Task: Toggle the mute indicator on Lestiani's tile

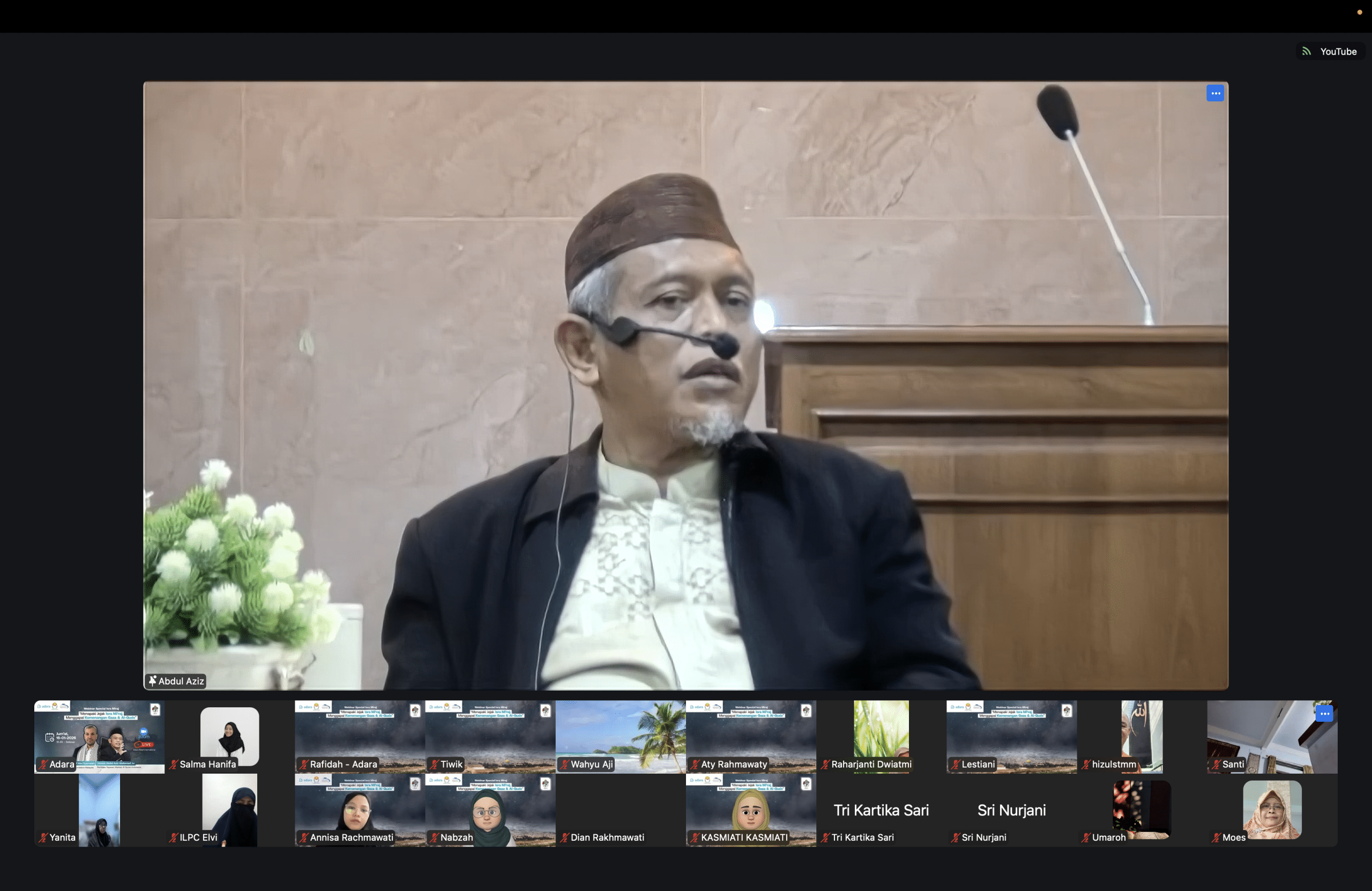Action: coord(956,764)
